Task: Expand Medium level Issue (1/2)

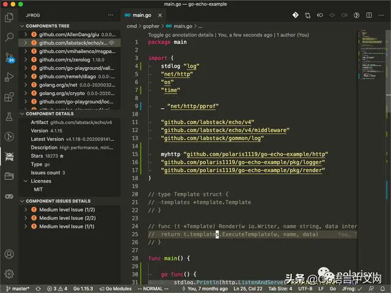Action: coord(26,209)
